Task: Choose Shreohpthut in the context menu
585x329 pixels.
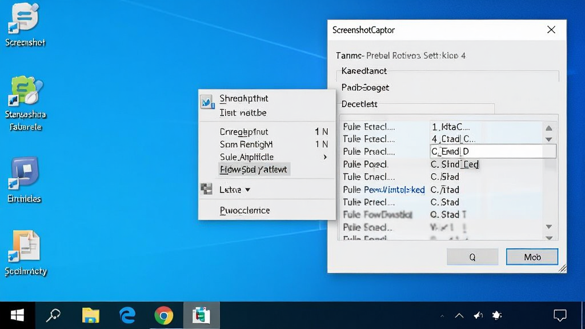Action: (x=243, y=98)
